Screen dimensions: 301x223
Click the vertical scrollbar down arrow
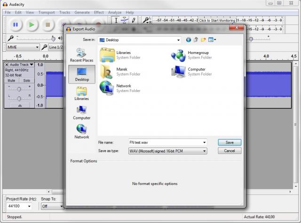tap(296, 186)
